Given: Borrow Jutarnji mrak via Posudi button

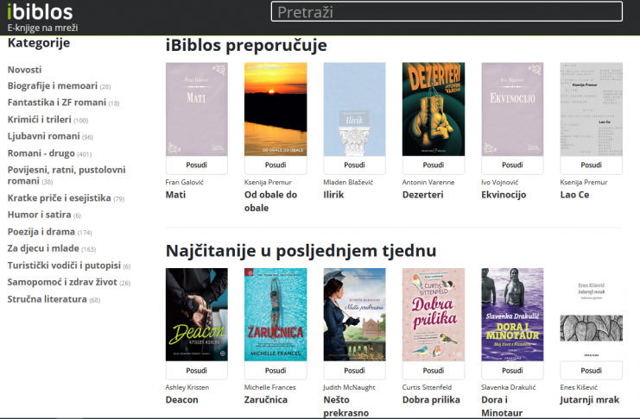Looking at the screenshot, I should pyautogui.click(x=591, y=372).
